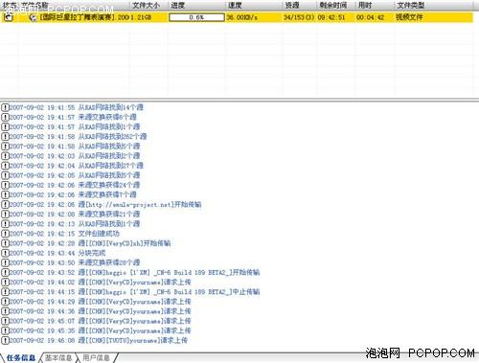479x363 pixels.
Task: Click the elapsed time 00:04:42
Action: (x=371, y=17)
